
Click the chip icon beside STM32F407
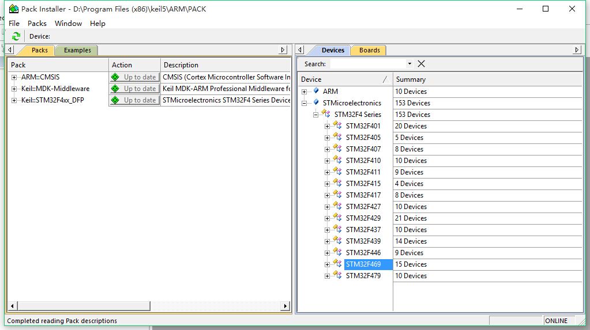[337, 148]
